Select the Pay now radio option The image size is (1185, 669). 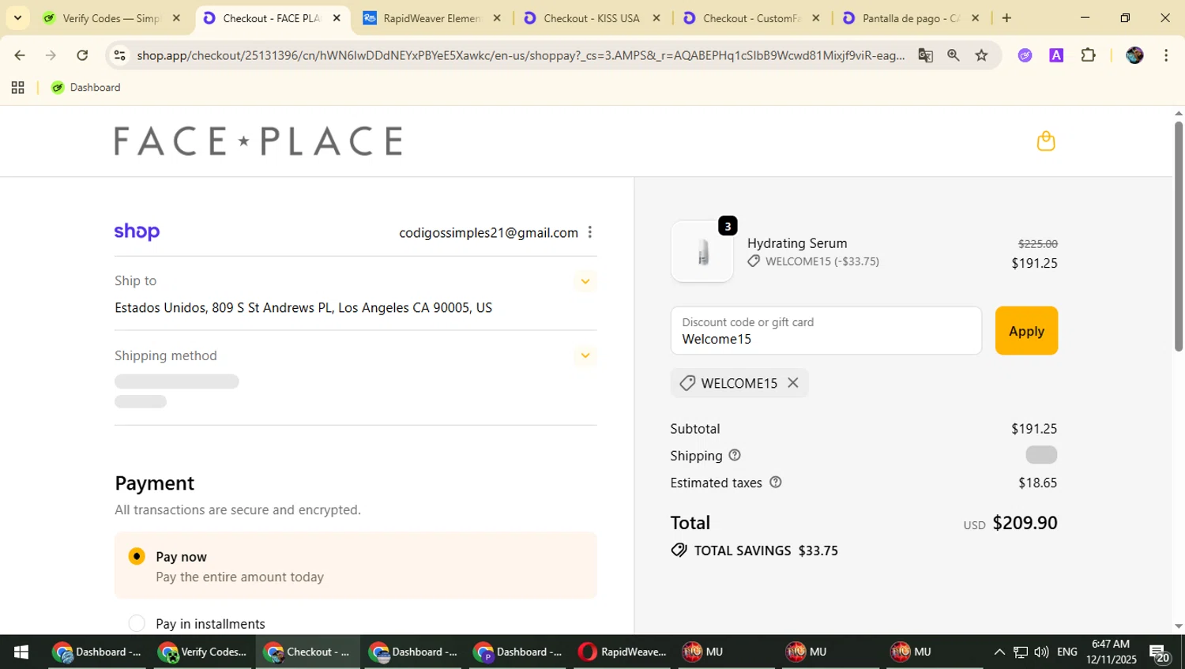(x=137, y=556)
